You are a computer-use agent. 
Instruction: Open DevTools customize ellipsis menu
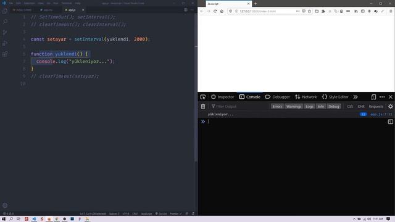click(382, 97)
